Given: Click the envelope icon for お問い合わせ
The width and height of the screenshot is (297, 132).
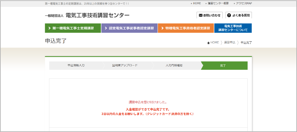Looking at the screenshot, I should pos(201,15).
